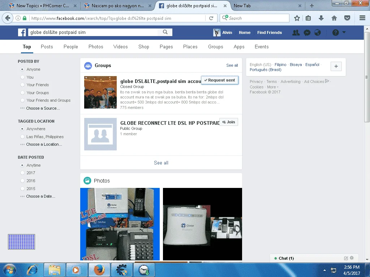Open the media player taskbar icon

tap(77, 270)
